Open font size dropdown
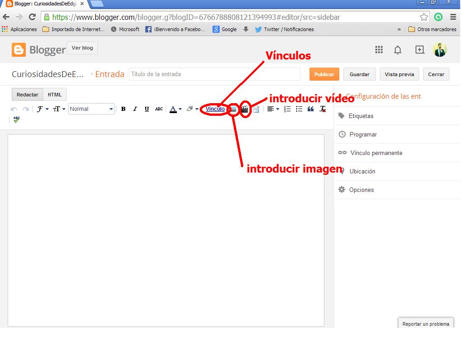The image size is (462, 346). (59, 109)
